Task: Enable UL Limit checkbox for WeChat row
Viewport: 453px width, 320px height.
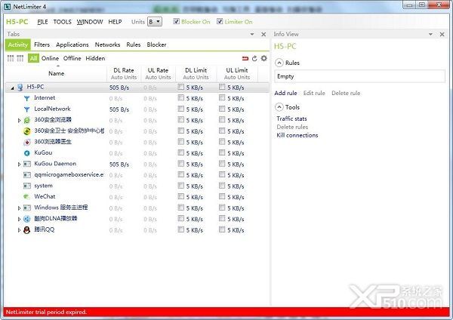Action: pos(222,197)
